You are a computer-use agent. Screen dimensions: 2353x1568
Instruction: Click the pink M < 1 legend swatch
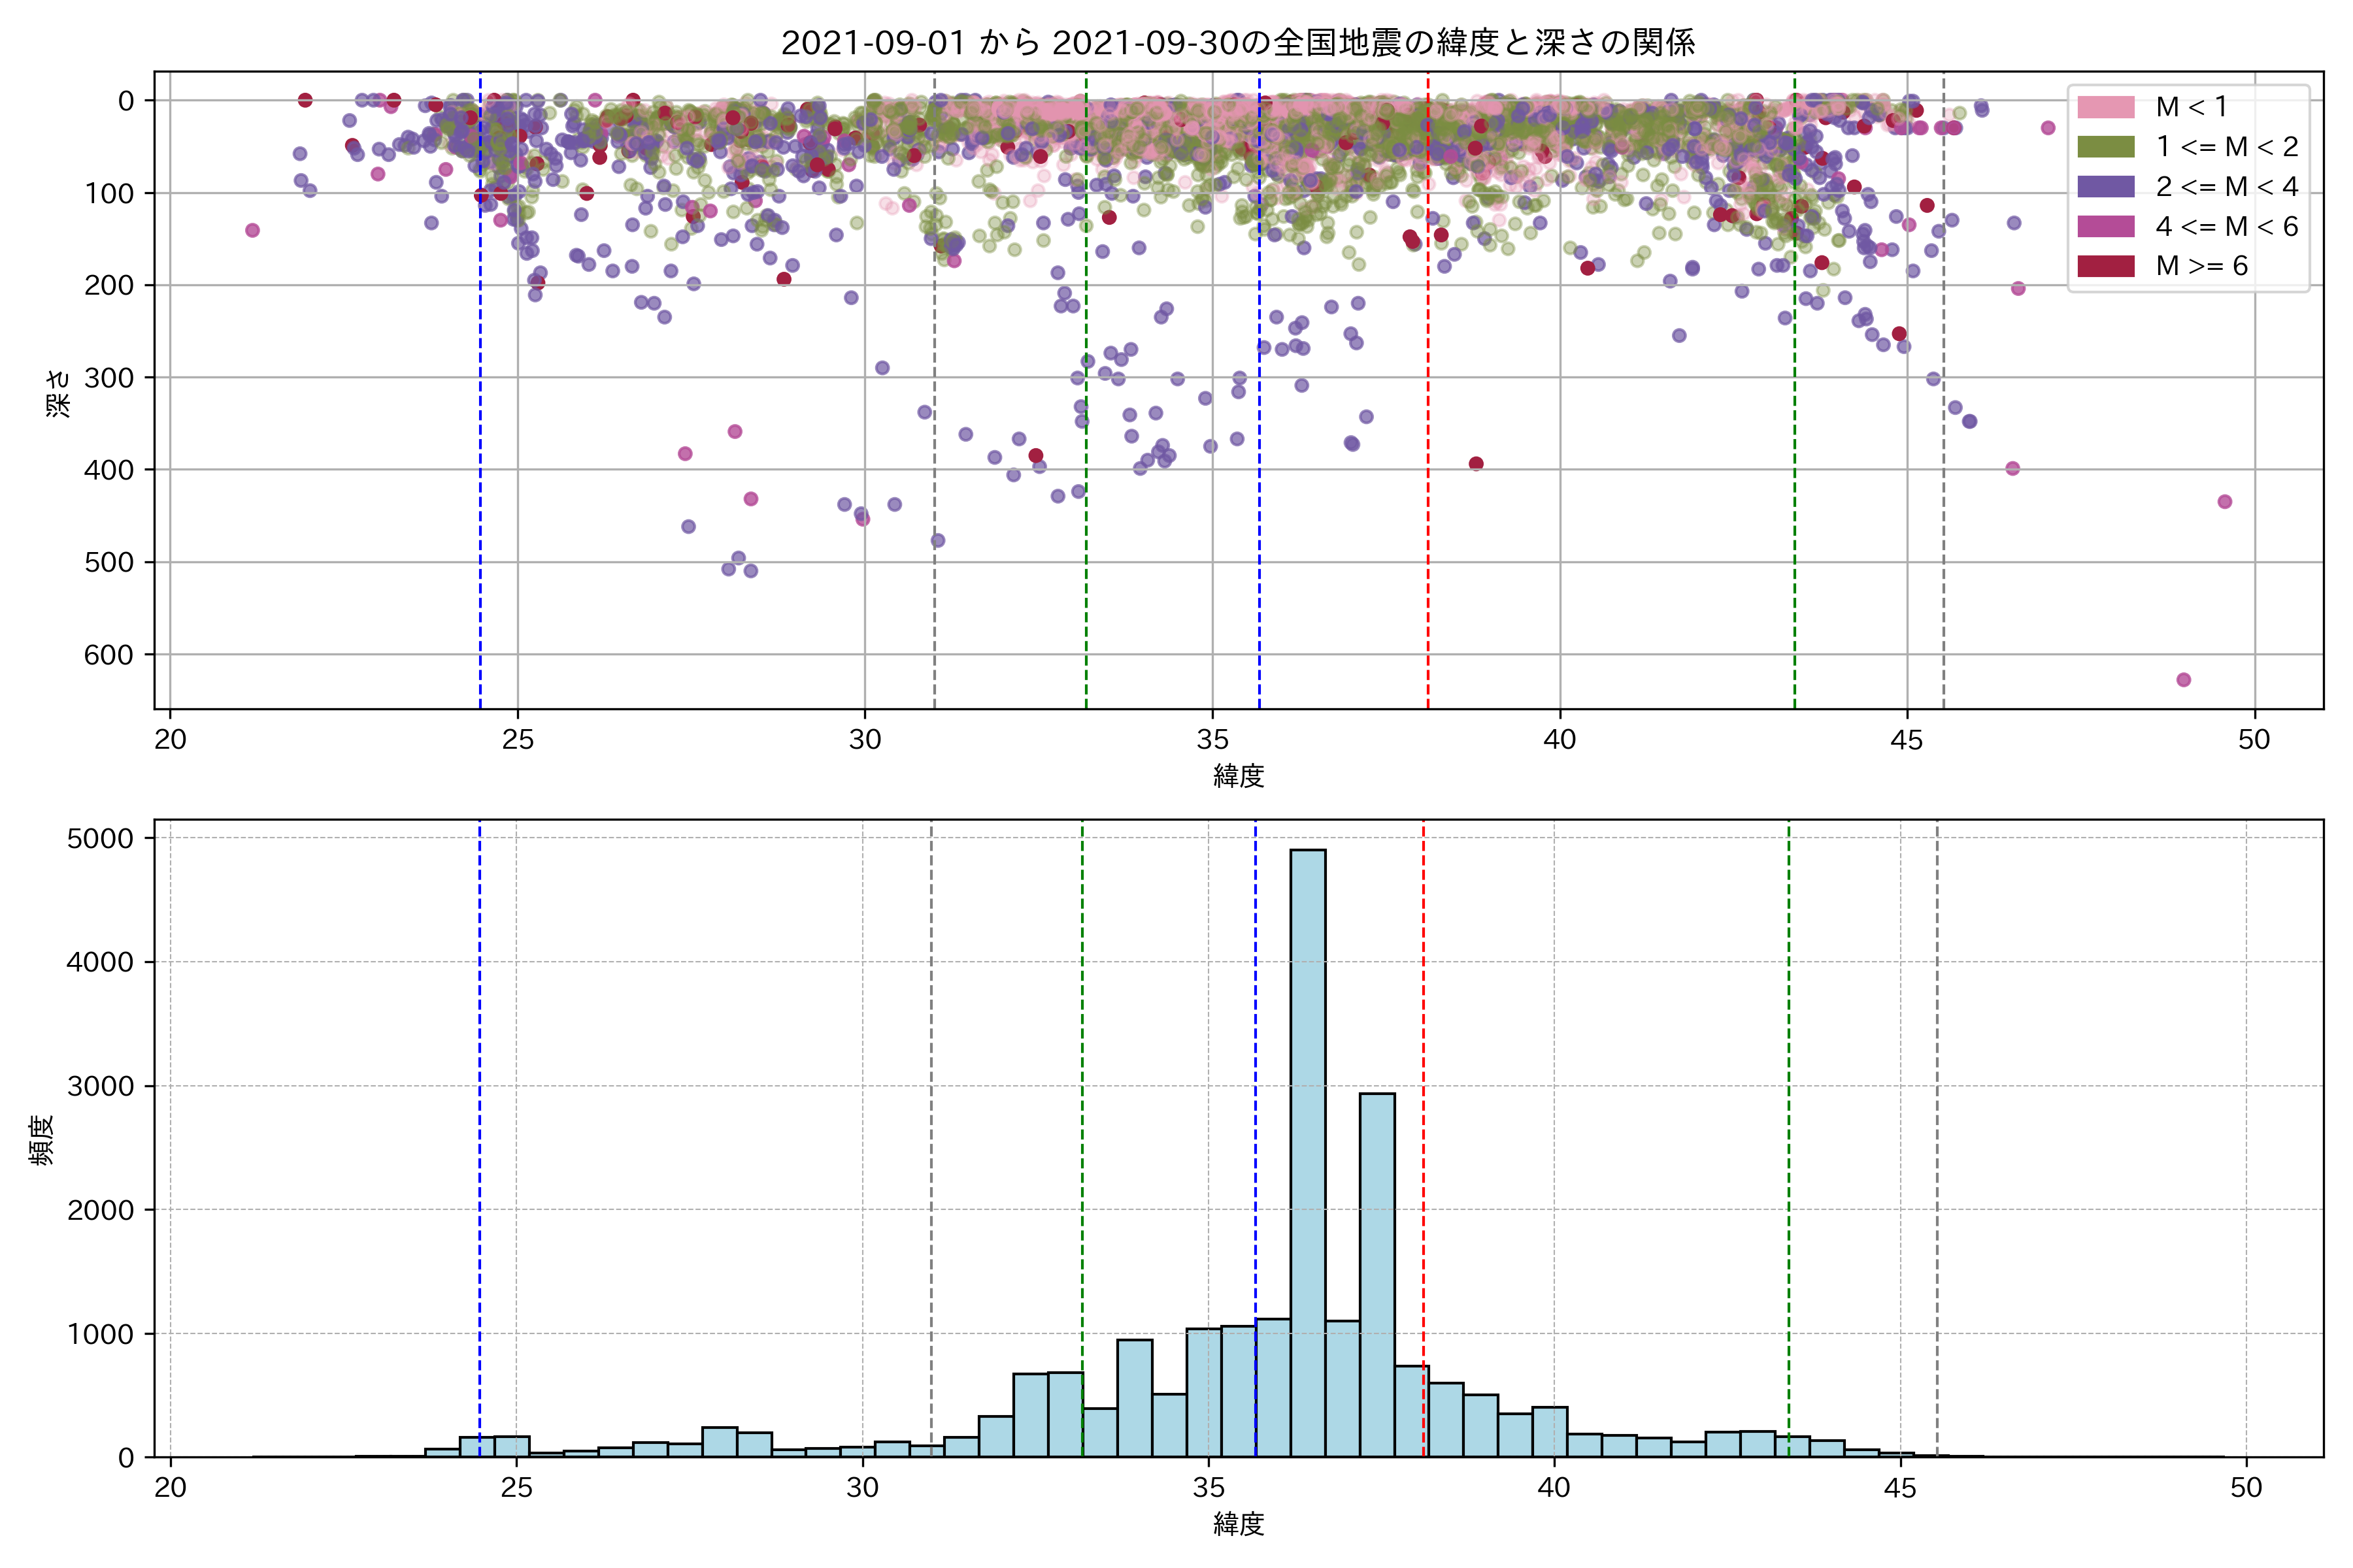(x=2106, y=107)
